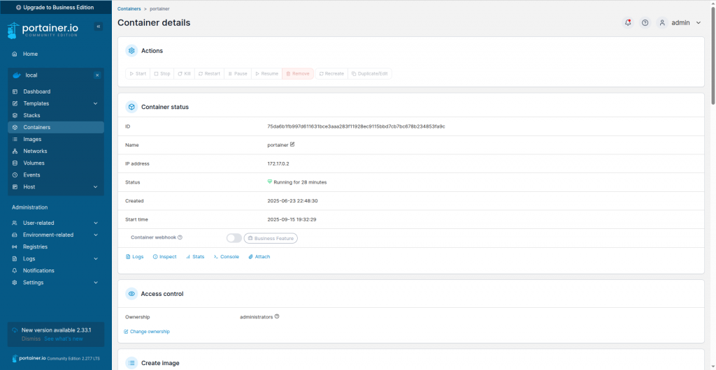The image size is (716, 370).
Task: Click the container ID hash text
Action: (356, 126)
